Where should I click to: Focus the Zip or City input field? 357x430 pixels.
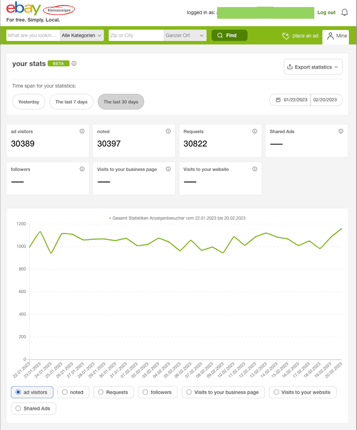click(136, 35)
